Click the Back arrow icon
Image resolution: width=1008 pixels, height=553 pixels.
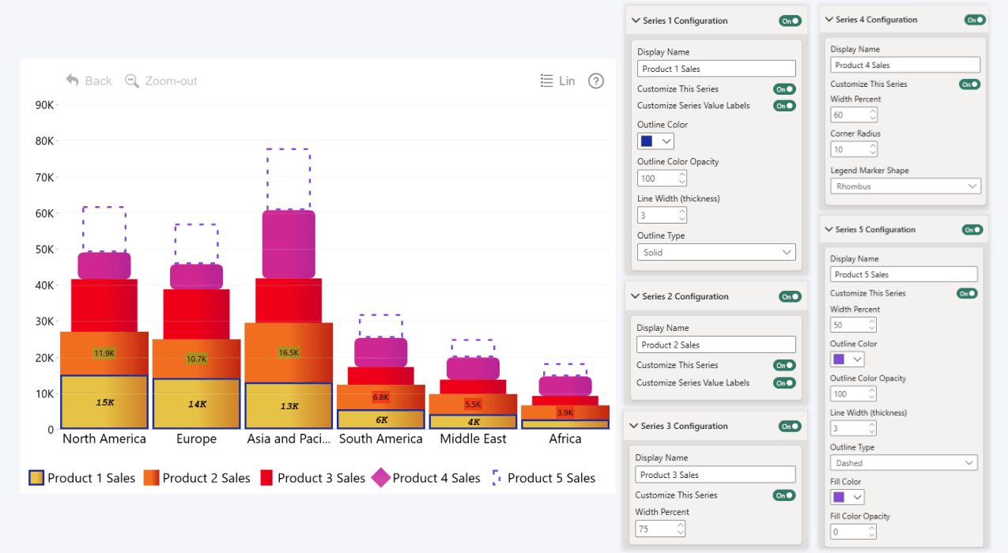coord(73,81)
